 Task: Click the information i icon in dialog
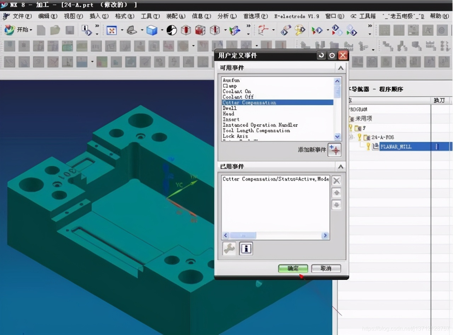pyautogui.click(x=246, y=249)
